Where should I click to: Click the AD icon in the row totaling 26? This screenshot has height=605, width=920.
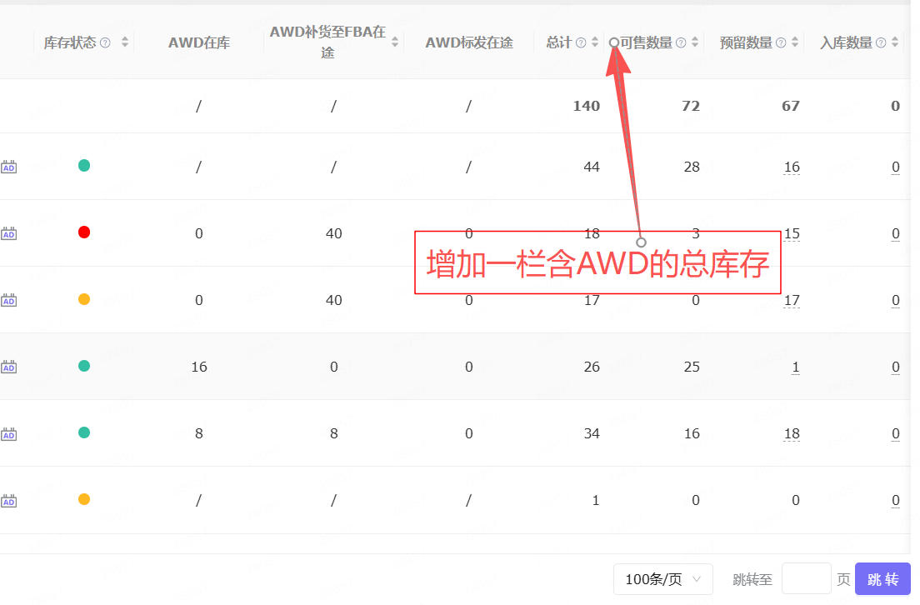tap(8, 367)
